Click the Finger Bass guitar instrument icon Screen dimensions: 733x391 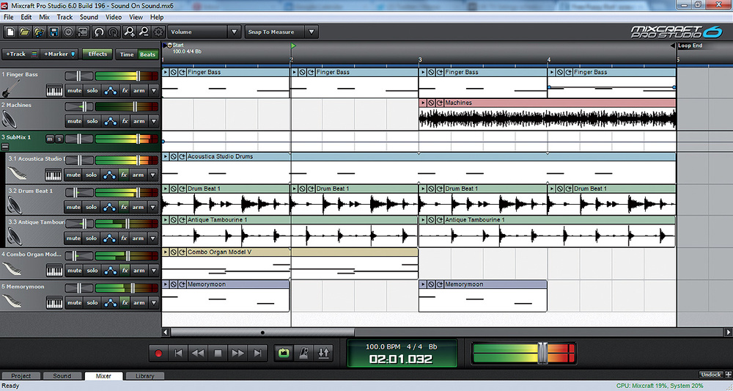(x=11, y=88)
